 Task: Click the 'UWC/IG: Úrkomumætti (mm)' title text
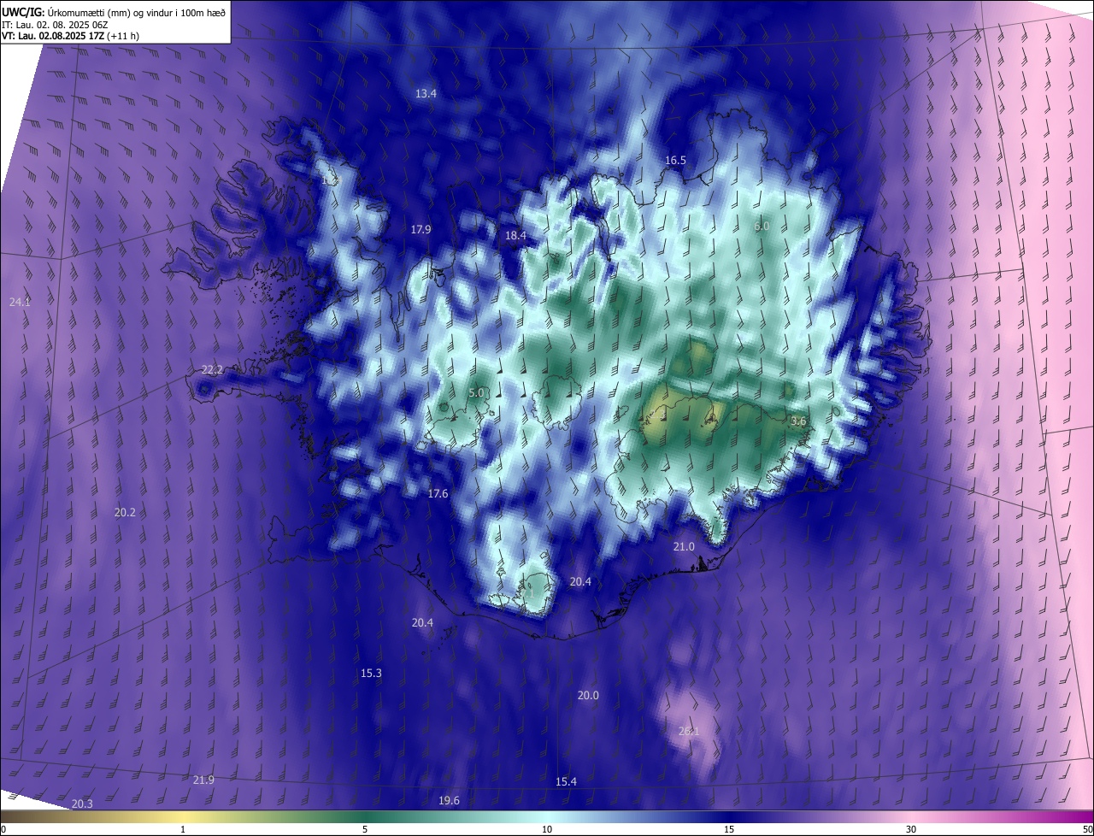click(62, 11)
